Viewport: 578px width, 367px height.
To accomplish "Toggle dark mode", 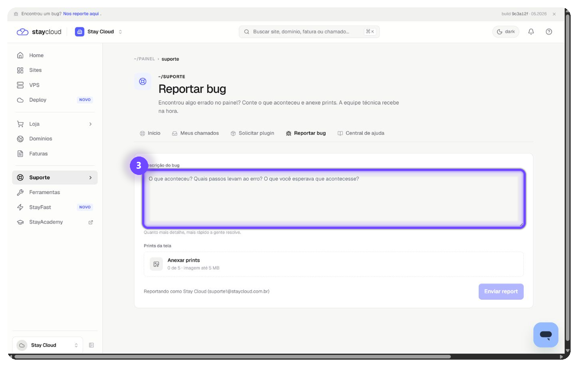I will [x=506, y=32].
